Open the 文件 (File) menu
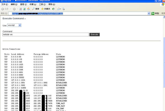This screenshot has height=111, width=165. click(5, 4)
